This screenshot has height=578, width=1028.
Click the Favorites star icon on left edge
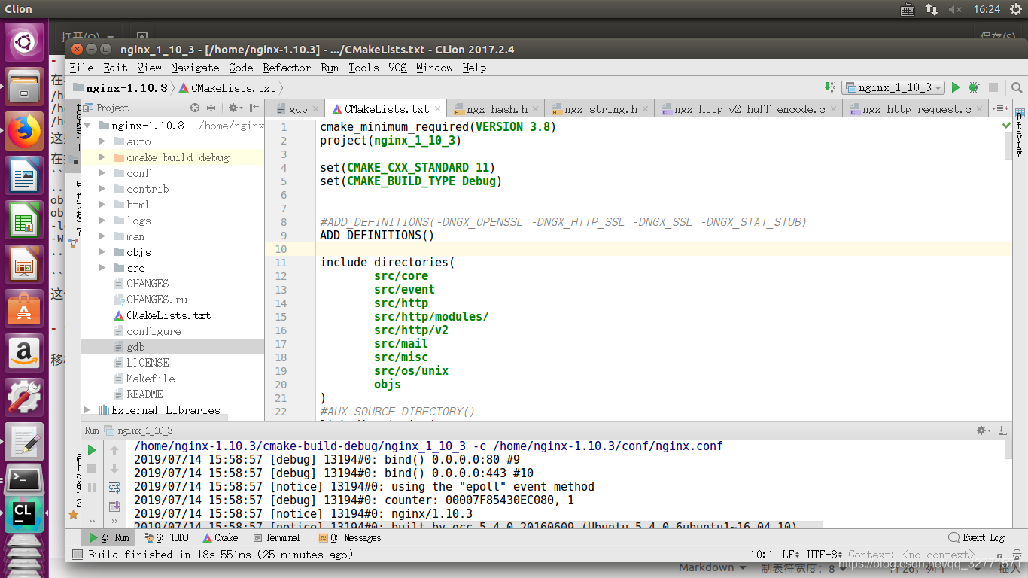coord(73,515)
